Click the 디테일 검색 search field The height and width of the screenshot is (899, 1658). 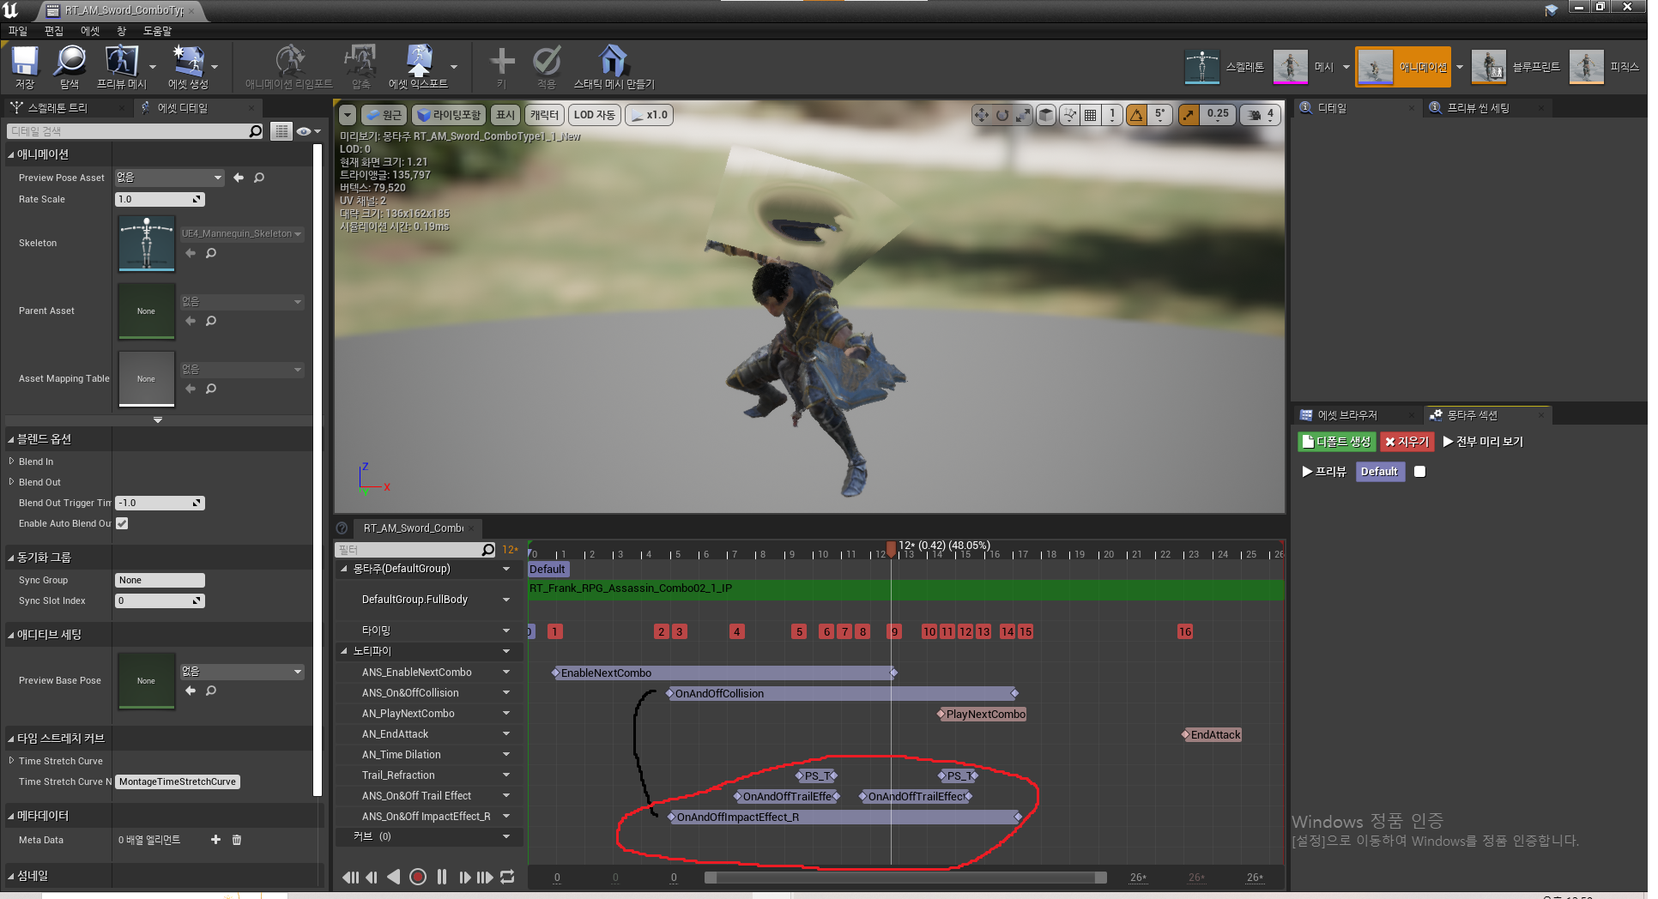point(135,131)
